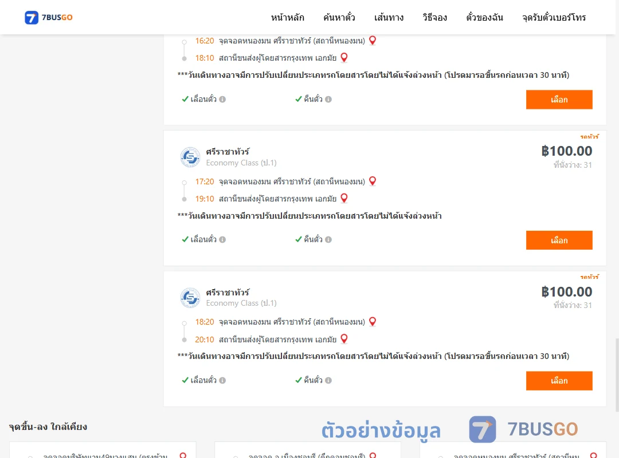
Task: Click ฿100.00 price on 18:20 trip
Action: [566, 292]
